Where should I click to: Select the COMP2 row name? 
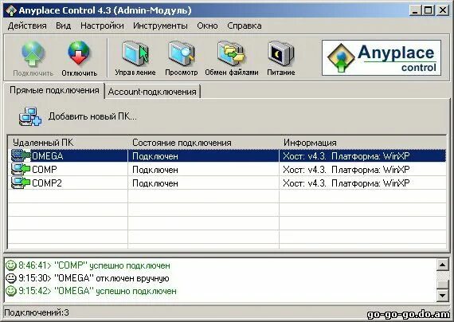[x=47, y=183]
